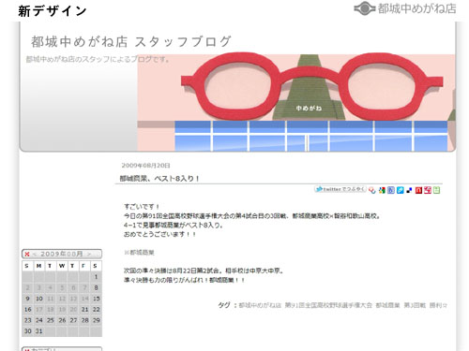
Task: Click the red 'n' bookmark icon
Action: click(x=418, y=190)
